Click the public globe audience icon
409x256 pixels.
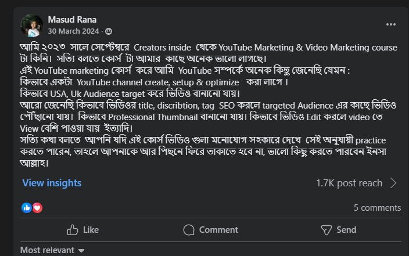pos(109,31)
